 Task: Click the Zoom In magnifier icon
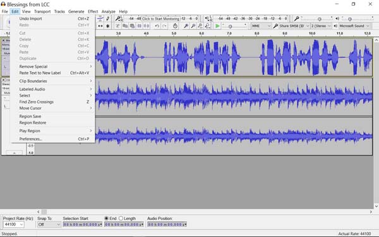click(x=186, y=26)
